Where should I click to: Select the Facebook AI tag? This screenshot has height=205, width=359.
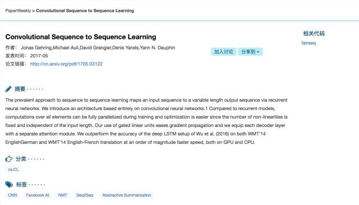38,195
